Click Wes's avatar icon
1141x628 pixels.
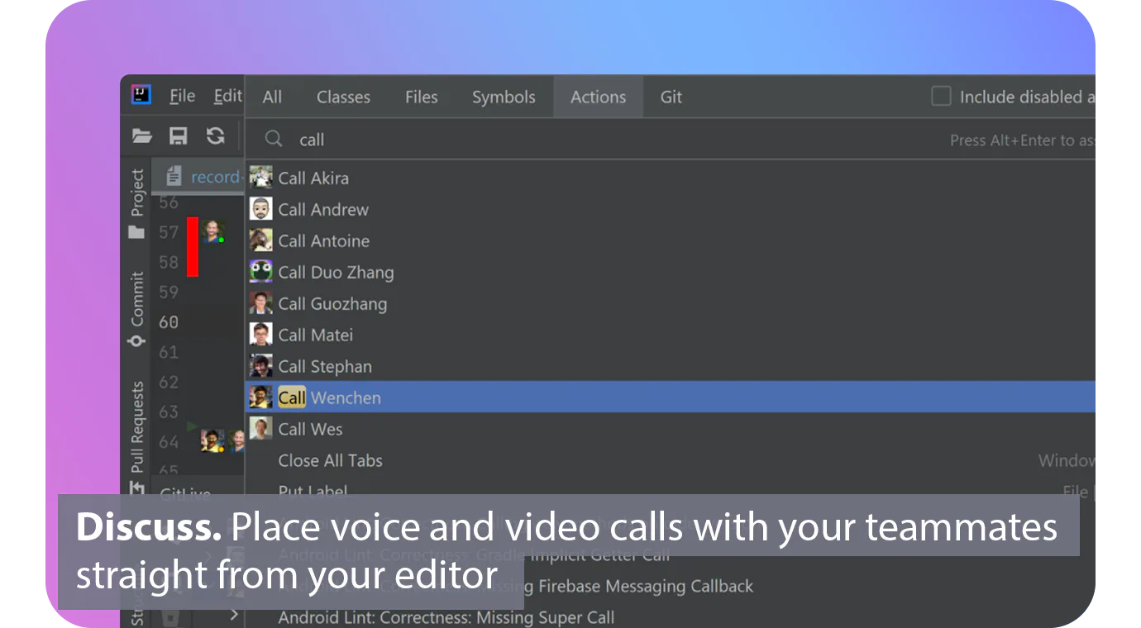pos(260,428)
